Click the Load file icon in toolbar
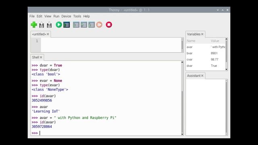 point(42,25)
